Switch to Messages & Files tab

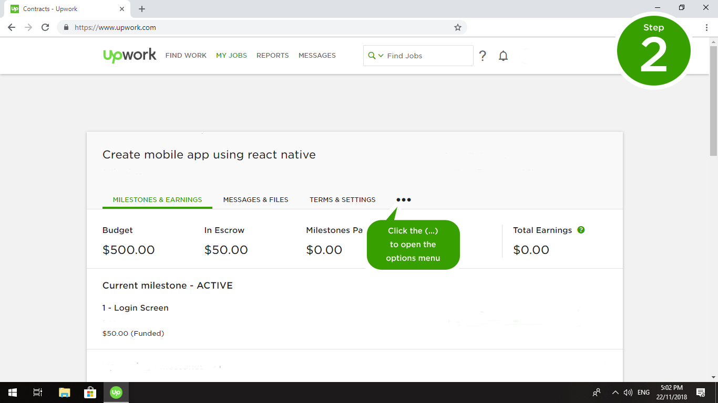[x=255, y=200]
